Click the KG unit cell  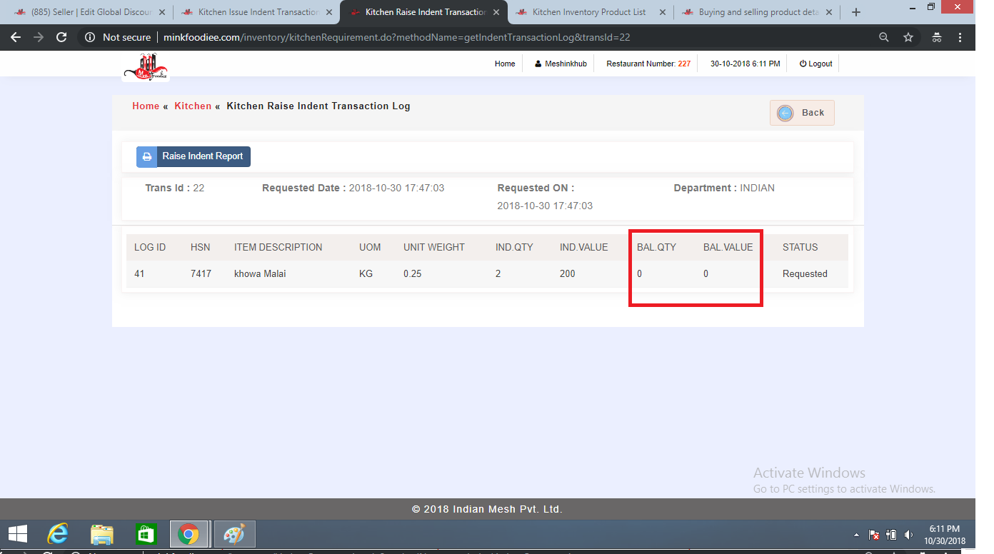coord(366,273)
